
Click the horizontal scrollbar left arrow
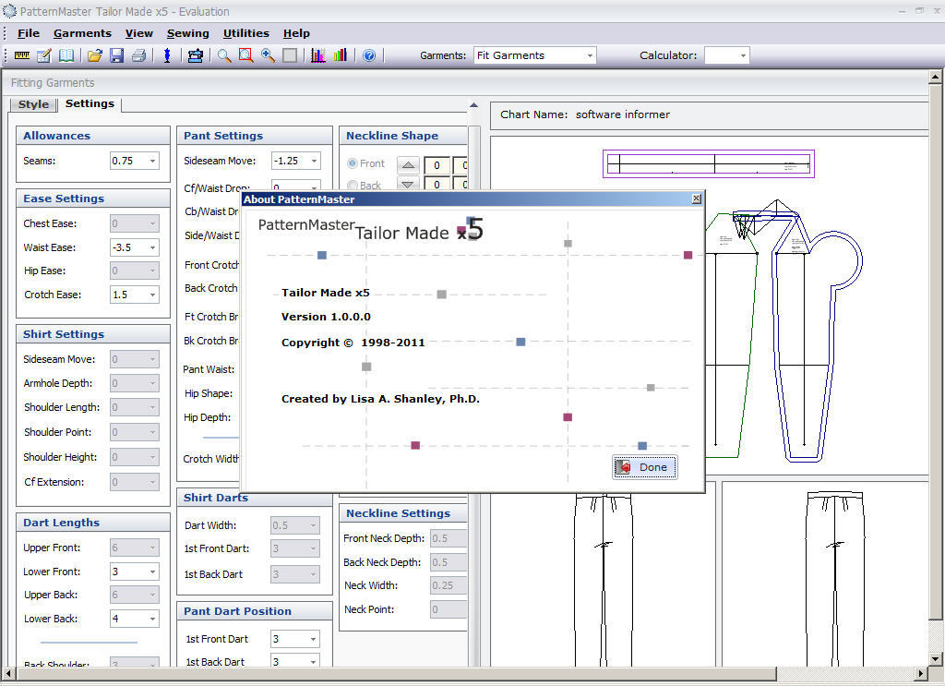coord(7,673)
